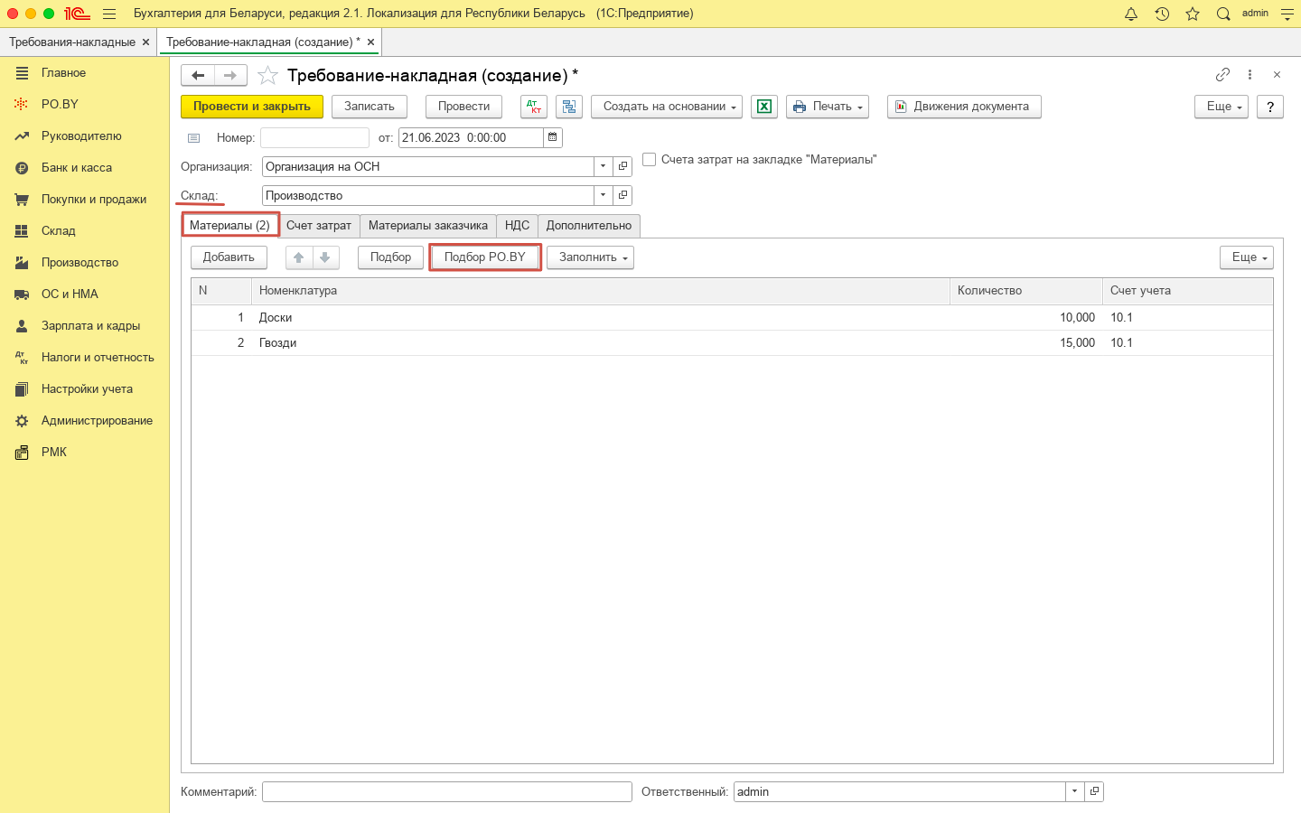The image size is (1301, 813).
Task: Open the Заполнить dropdown
Action: pos(591,257)
